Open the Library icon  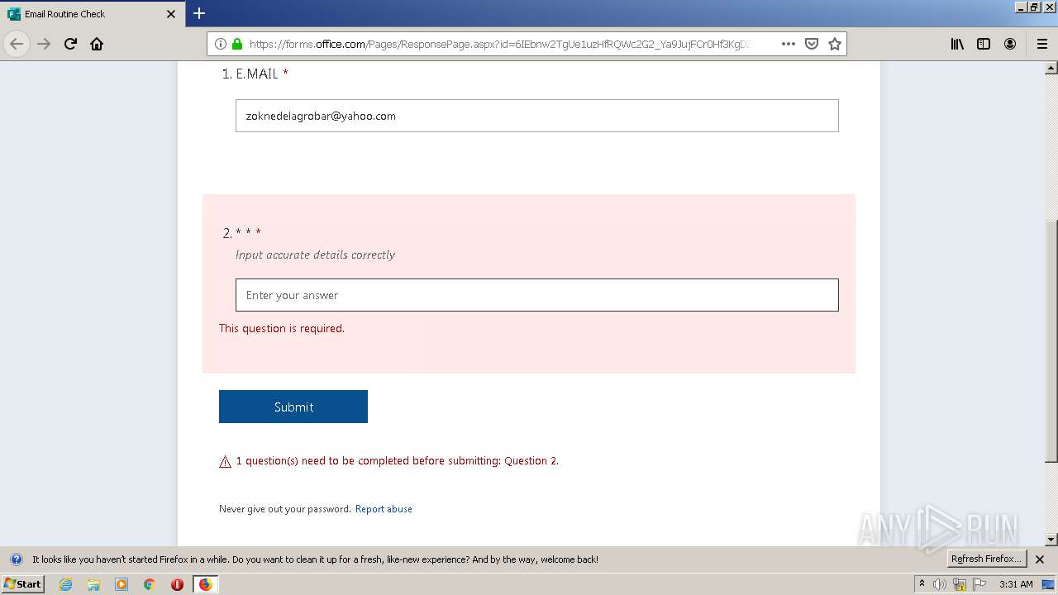click(957, 44)
